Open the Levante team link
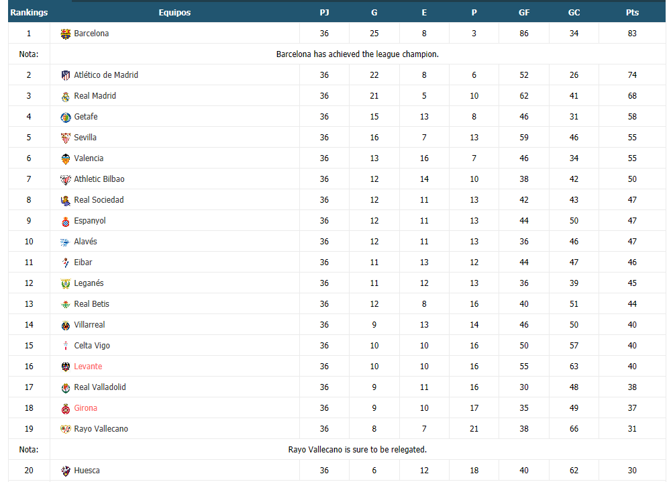Screen dimensions: 671x482 point(88,367)
